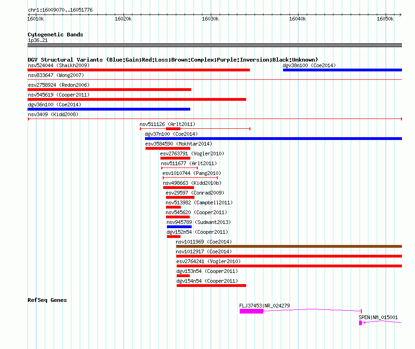Select the red esv3584590 loss bar

pyautogui.click(x=168, y=148)
